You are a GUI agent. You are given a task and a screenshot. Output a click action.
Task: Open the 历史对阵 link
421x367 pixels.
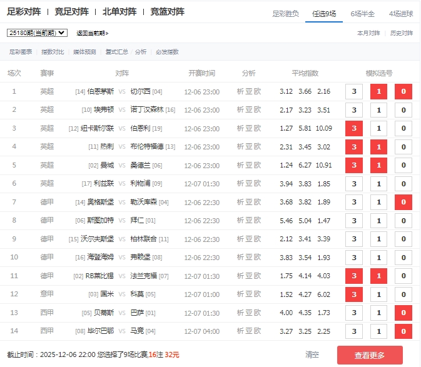point(401,33)
